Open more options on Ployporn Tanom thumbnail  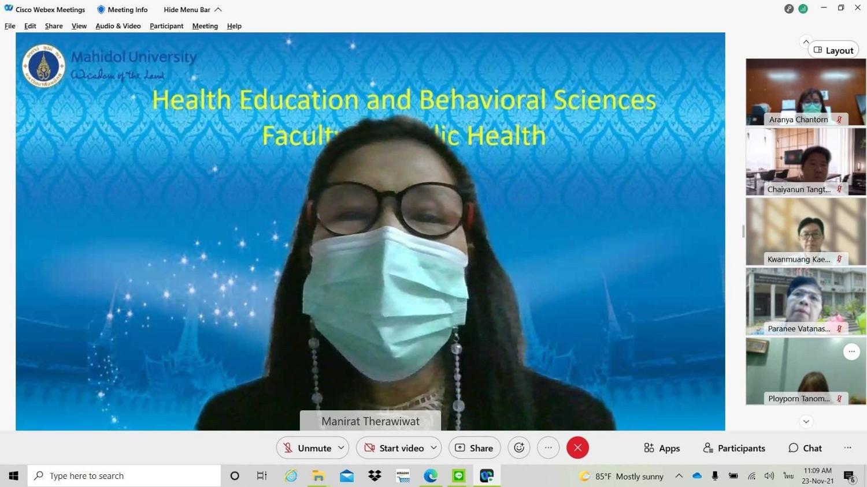tap(851, 351)
